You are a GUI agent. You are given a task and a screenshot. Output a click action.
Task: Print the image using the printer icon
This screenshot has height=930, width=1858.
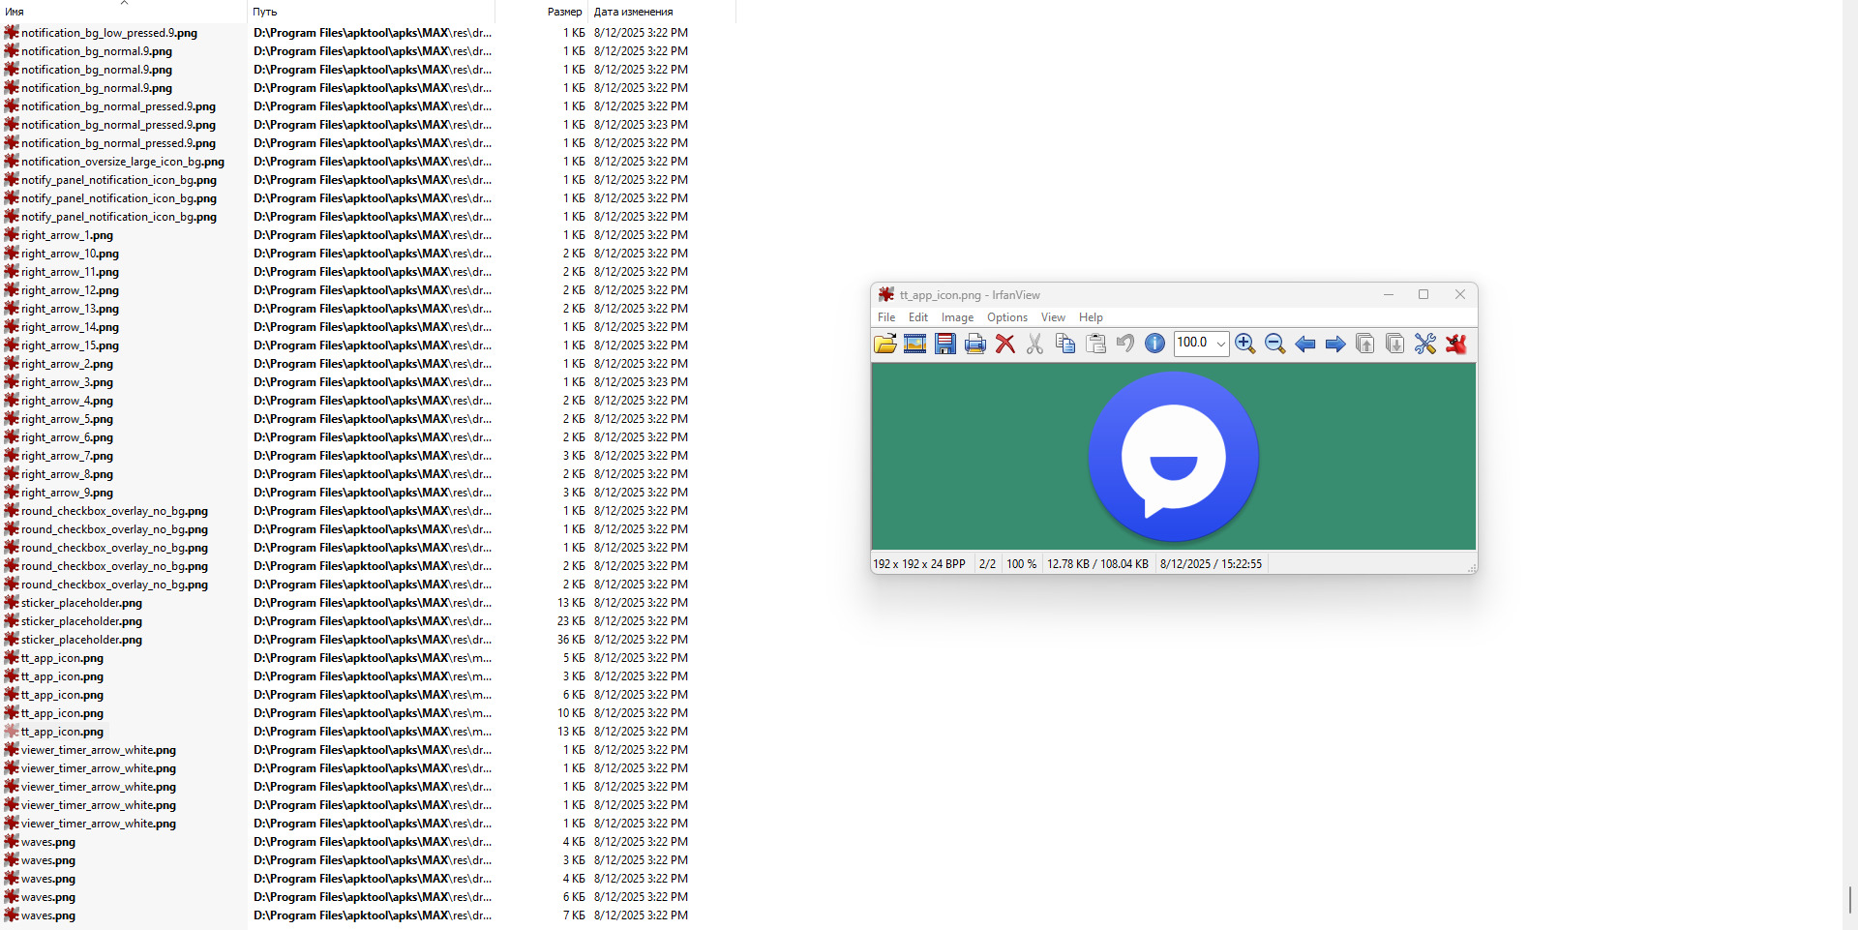click(975, 344)
